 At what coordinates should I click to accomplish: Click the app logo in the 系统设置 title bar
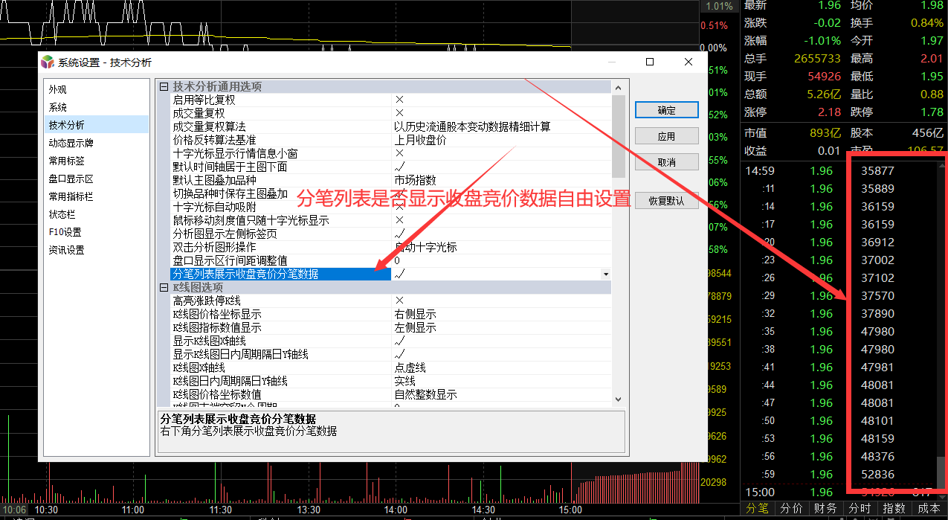coord(48,62)
